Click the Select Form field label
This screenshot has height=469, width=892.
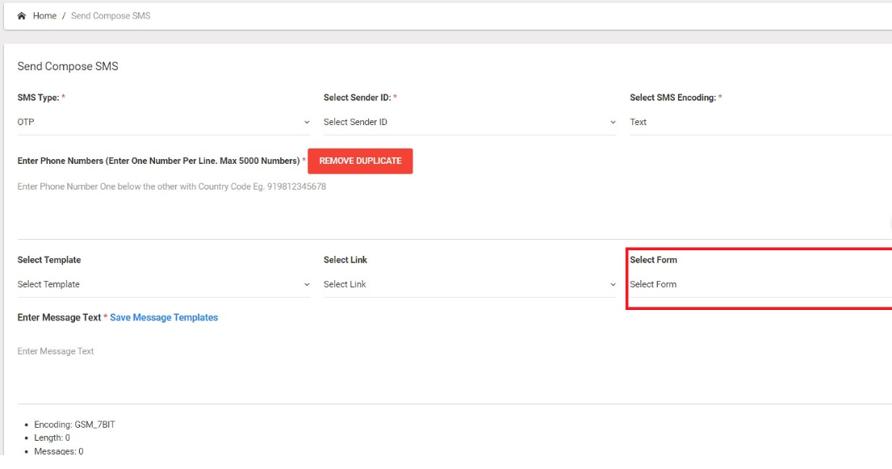(x=653, y=260)
